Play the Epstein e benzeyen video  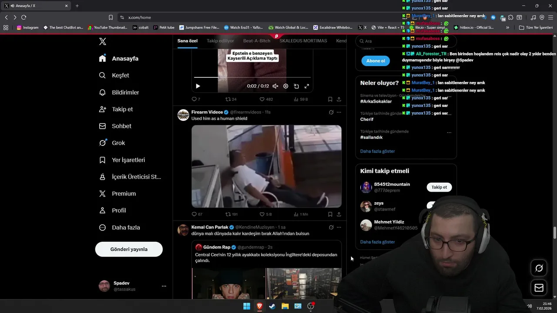click(x=198, y=86)
